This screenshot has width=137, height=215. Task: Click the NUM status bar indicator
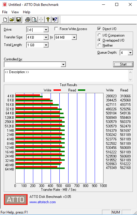(x=116, y=212)
